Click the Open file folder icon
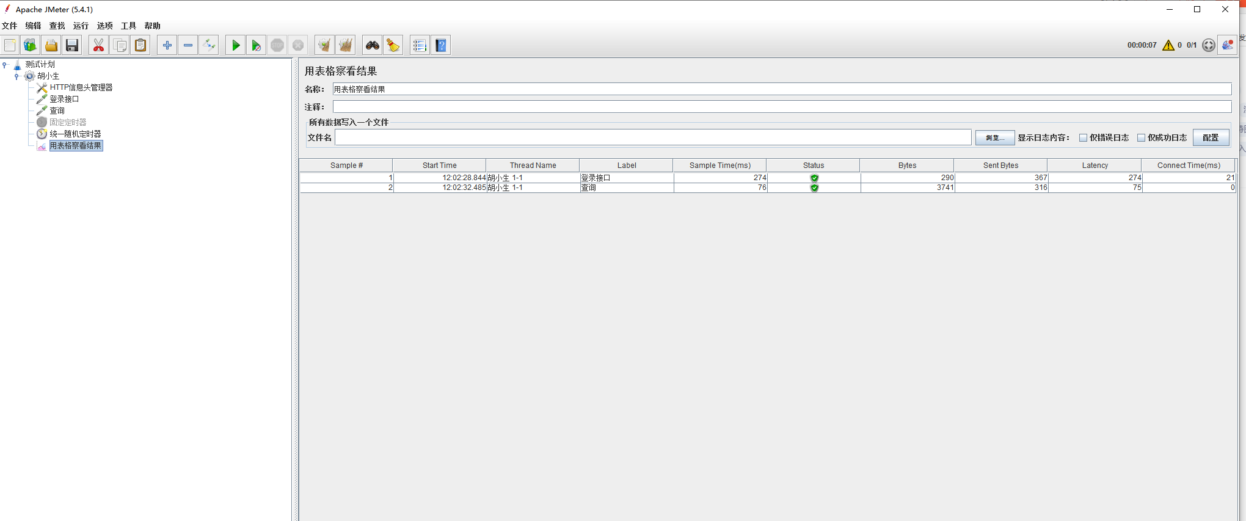Image resolution: width=1246 pixels, height=521 pixels. [51, 45]
